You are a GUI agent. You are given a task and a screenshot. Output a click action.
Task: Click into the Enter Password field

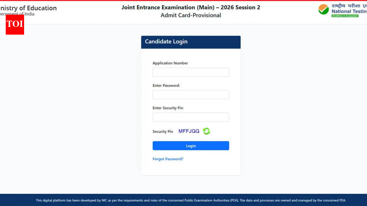[191, 95]
